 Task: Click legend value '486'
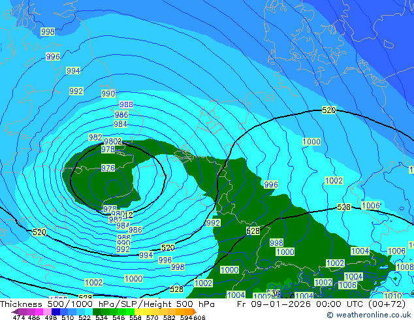tap(34, 317)
